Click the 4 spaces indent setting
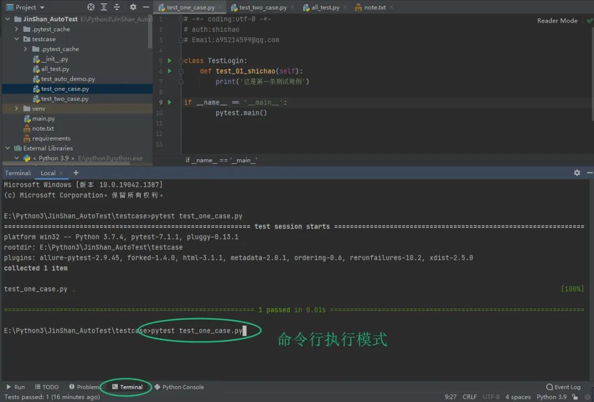 [x=518, y=397]
